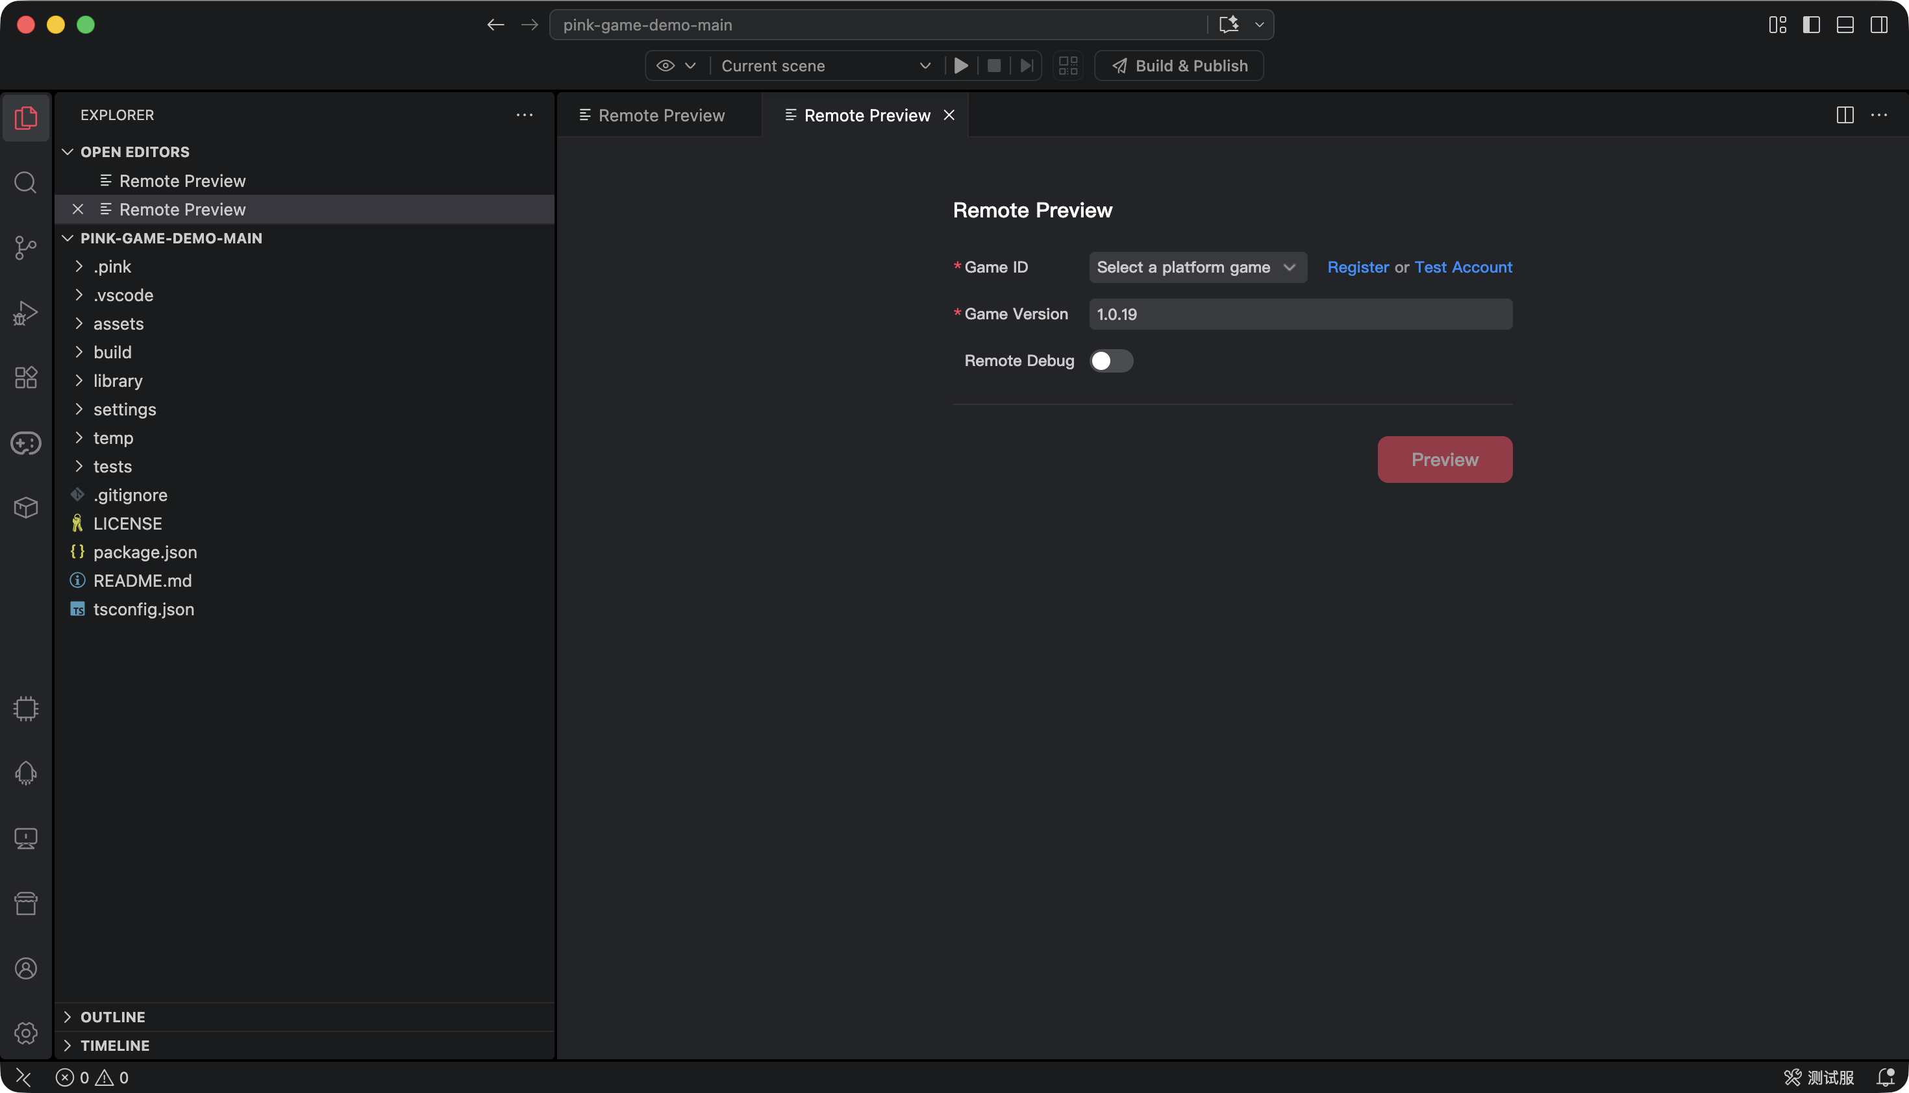The width and height of the screenshot is (1909, 1093).
Task: Open the store icon in activity bar
Action: click(25, 904)
